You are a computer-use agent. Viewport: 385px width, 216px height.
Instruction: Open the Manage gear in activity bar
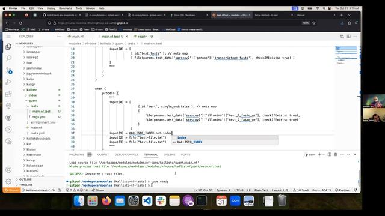pyautogui.click(x=8, y=181)
